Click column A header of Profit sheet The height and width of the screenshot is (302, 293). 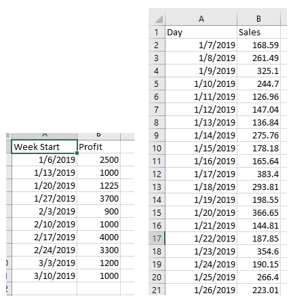pyautogui.click(x=44, y=136)
